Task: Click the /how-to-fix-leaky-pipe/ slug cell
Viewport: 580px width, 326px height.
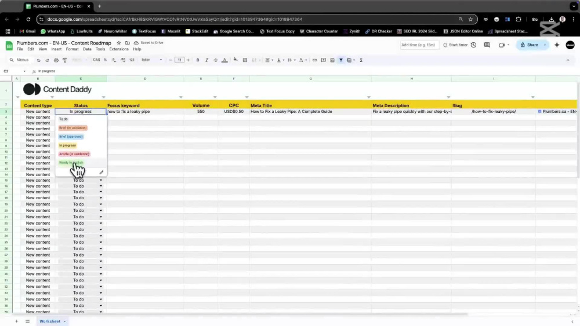Action: (494, 112)
